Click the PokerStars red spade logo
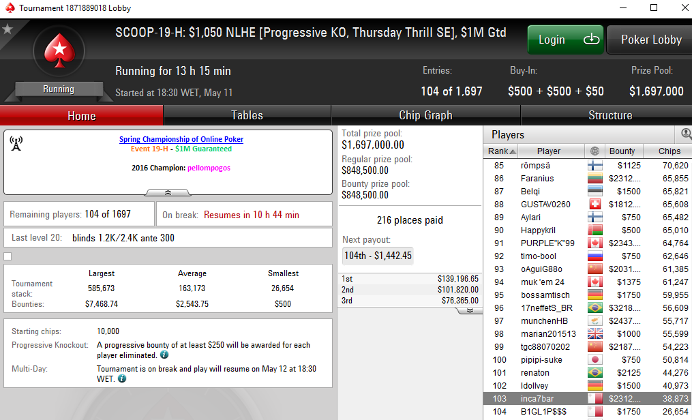 59,52
